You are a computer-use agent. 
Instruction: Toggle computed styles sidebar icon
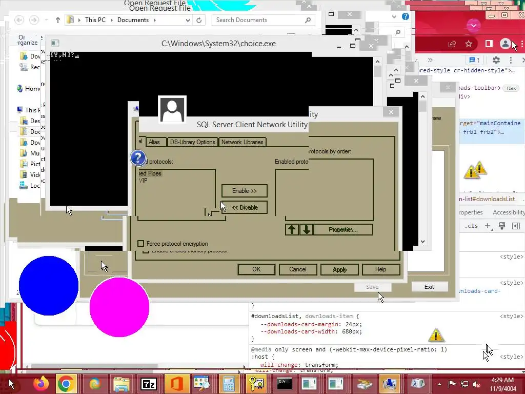(x=516, y=226)
